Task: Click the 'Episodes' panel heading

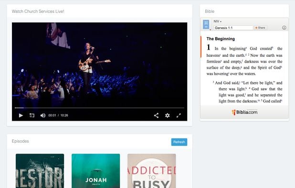Action: 21,141
